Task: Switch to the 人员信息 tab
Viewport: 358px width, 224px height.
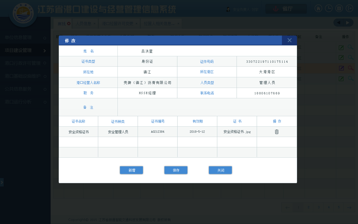Action: pyautogui.click(x=84, y=24)
